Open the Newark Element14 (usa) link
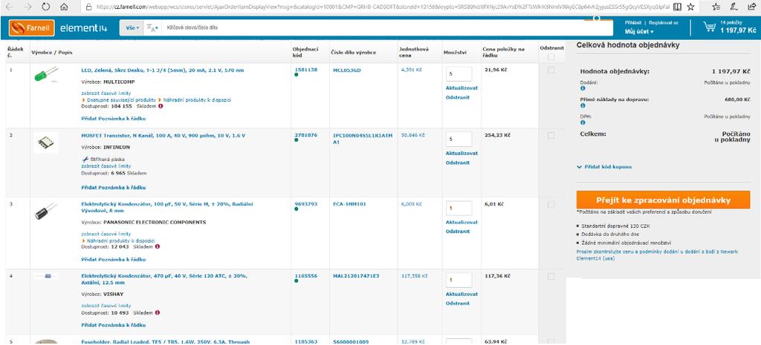 pyautogui.click(x=658, y=255)
